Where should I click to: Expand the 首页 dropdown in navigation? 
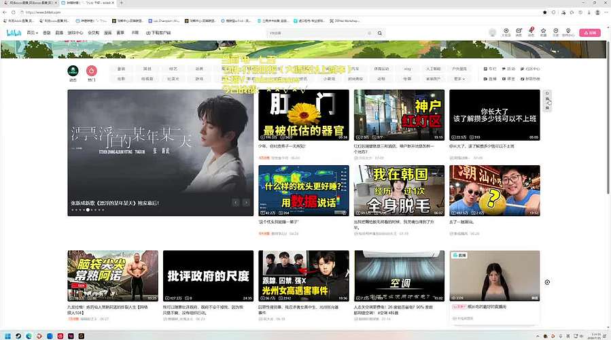tap(33, 33)
